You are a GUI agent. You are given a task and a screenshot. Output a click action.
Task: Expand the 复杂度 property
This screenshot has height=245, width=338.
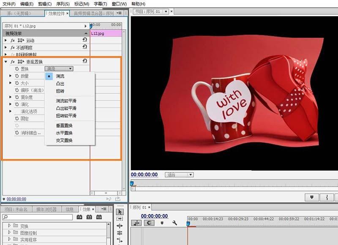coord(10,96)
